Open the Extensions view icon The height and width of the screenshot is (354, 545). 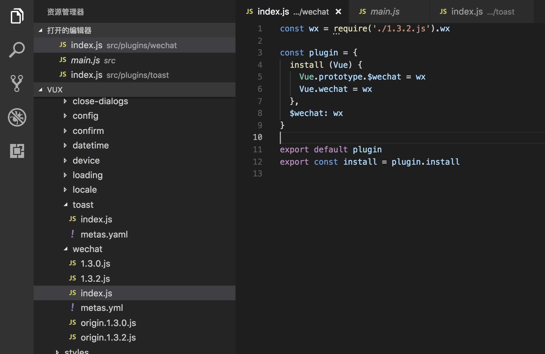pyautogui.click(x=17, y=151)
